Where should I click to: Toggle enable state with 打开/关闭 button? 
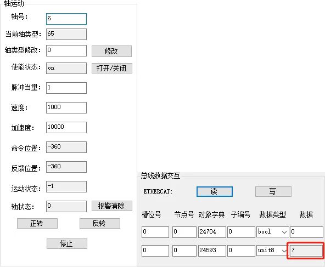coord(112,68)
